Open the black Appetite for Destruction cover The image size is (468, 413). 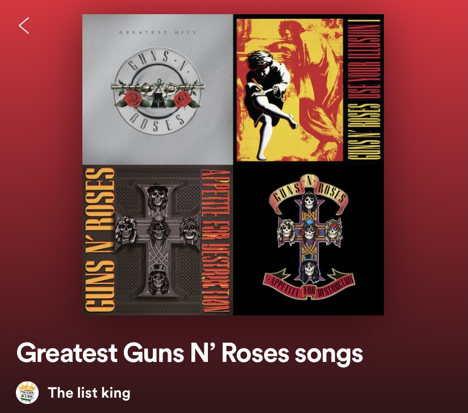click(x=308, y=240)
